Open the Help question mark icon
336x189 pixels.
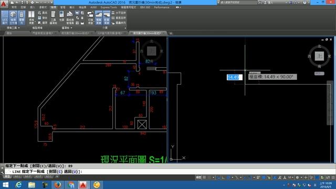pyautogui.click(x=304, y=3)
